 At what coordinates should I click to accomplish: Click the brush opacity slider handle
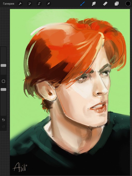[x=3, y=90]
